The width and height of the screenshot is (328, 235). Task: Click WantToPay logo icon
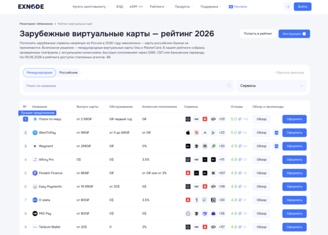coord(35,133)
